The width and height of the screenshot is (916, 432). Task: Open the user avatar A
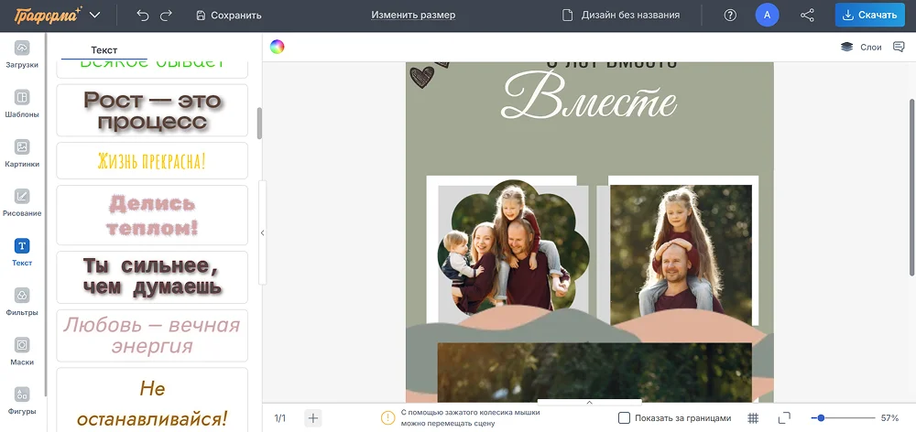click(x=767, y=16)
